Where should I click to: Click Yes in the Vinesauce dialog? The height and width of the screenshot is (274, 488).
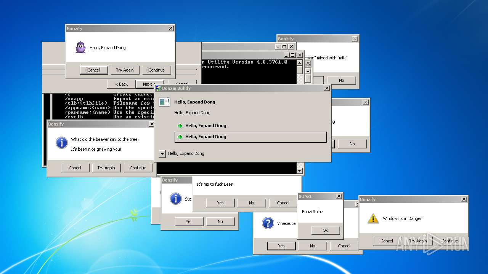(281, 246)
